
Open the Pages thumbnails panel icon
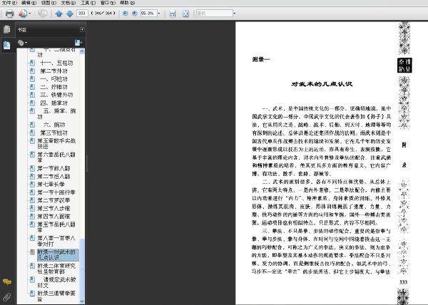(7, 29)
